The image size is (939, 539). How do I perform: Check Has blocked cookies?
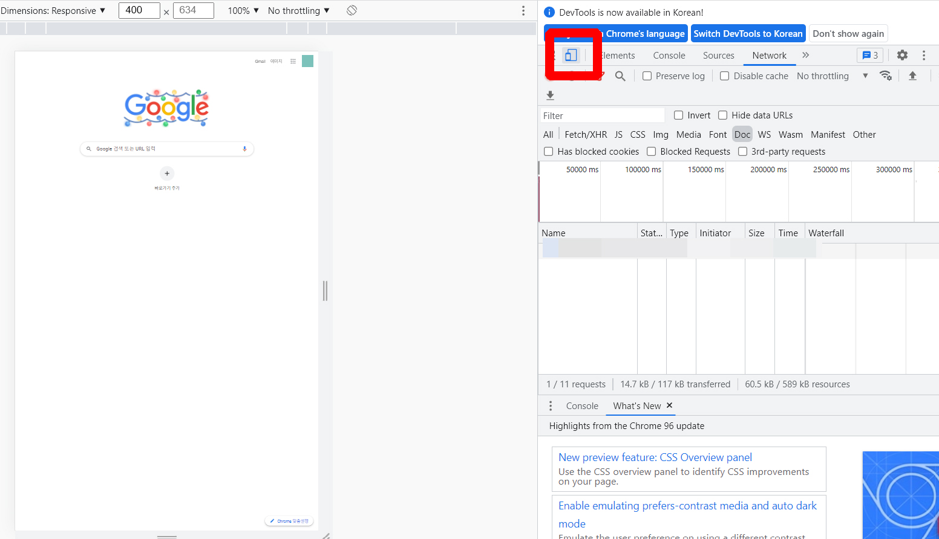[548, 152]
